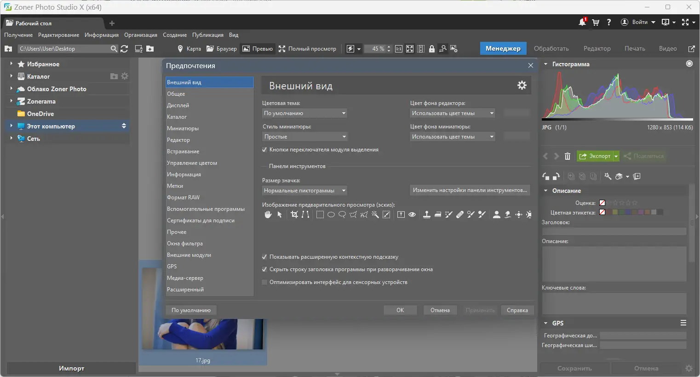This screenshot has height=377, width=700.
Task: Open the Цветовая тема dropdown
Action: (304, 113)
